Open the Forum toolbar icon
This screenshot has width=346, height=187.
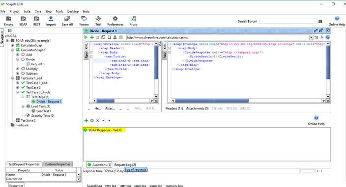click(84, 21)
